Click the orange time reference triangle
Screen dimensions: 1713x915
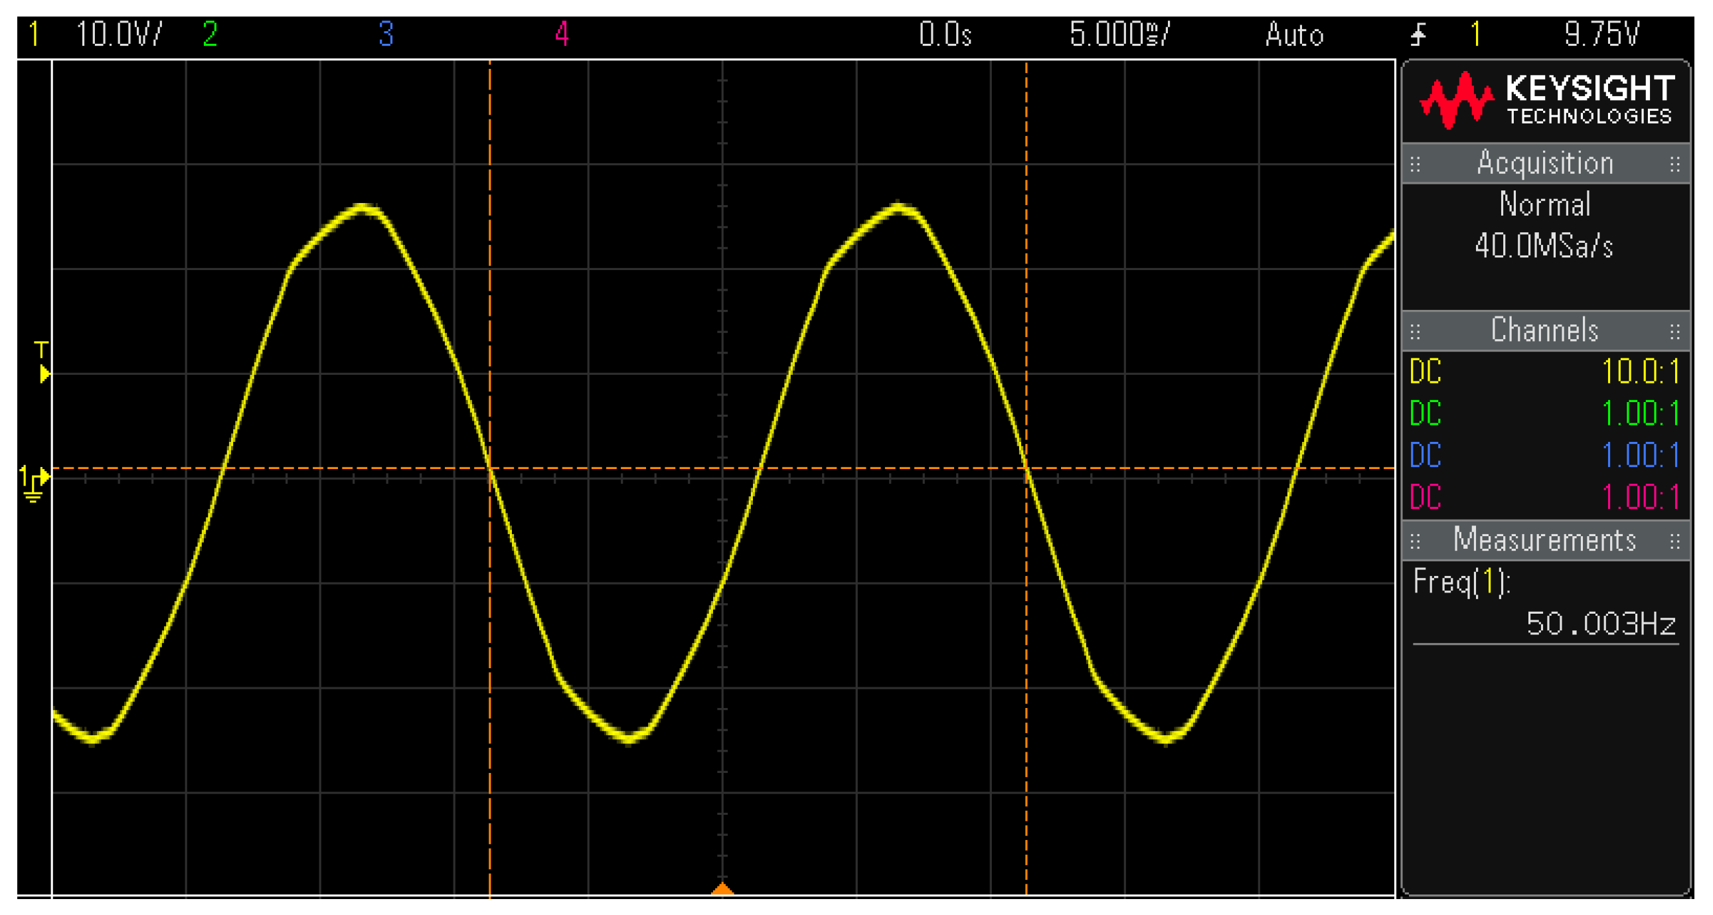722,888
